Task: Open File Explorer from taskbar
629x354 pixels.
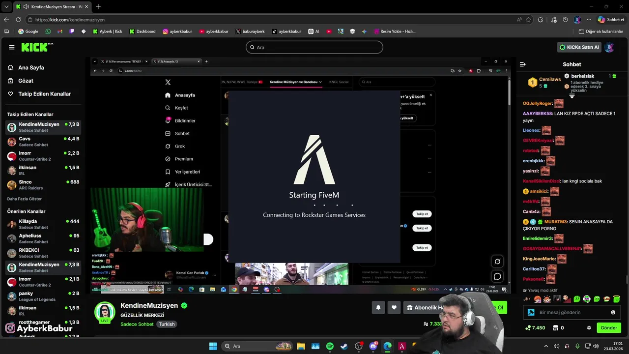Action: (301, 346)
